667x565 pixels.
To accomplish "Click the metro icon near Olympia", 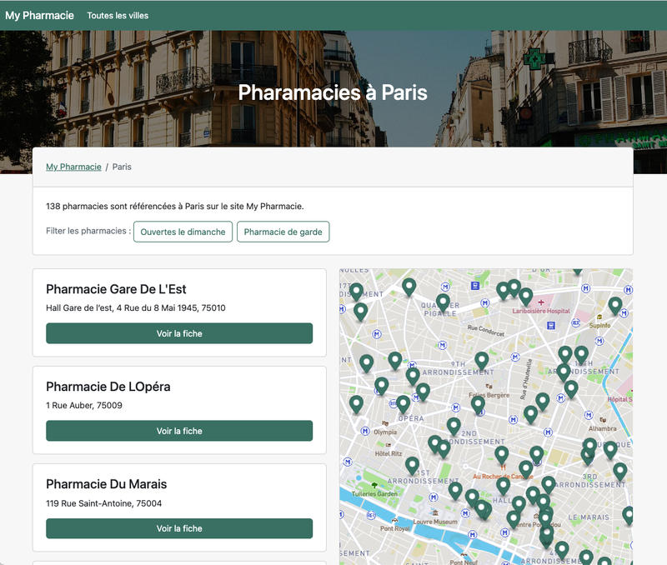I will pos(364,432).
